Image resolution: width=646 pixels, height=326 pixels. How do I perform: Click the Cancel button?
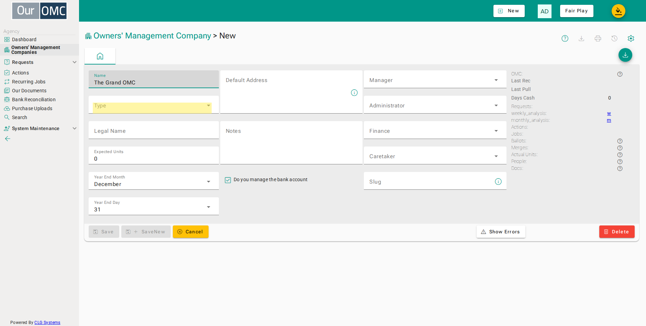pos(191,232)
